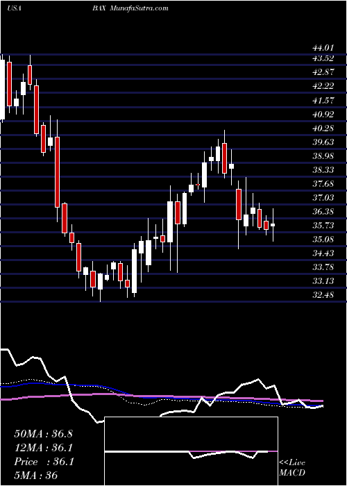This screenshot has height=486, width=347.
Task: Click the 5MA : 36 readout
Action: point(35,476)
